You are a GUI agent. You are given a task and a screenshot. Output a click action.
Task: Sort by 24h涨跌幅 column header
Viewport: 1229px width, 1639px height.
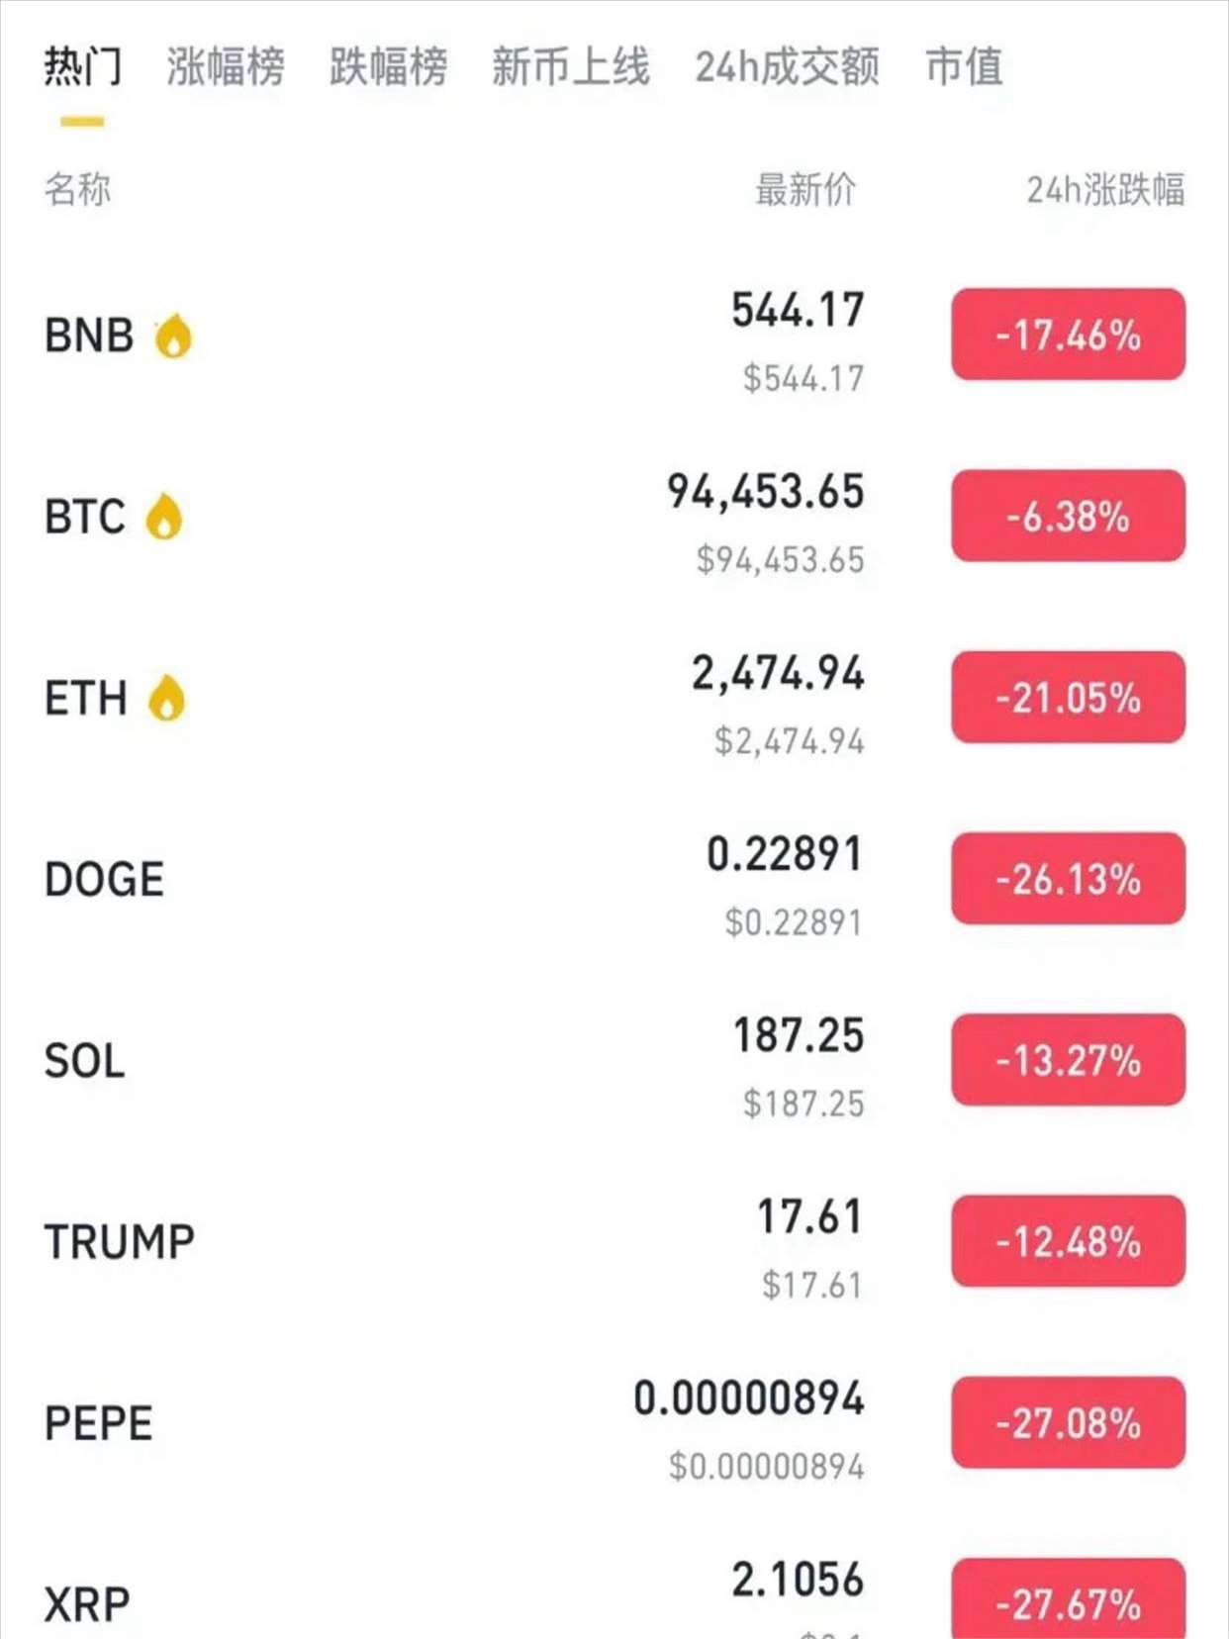(x=1104, y=189)
